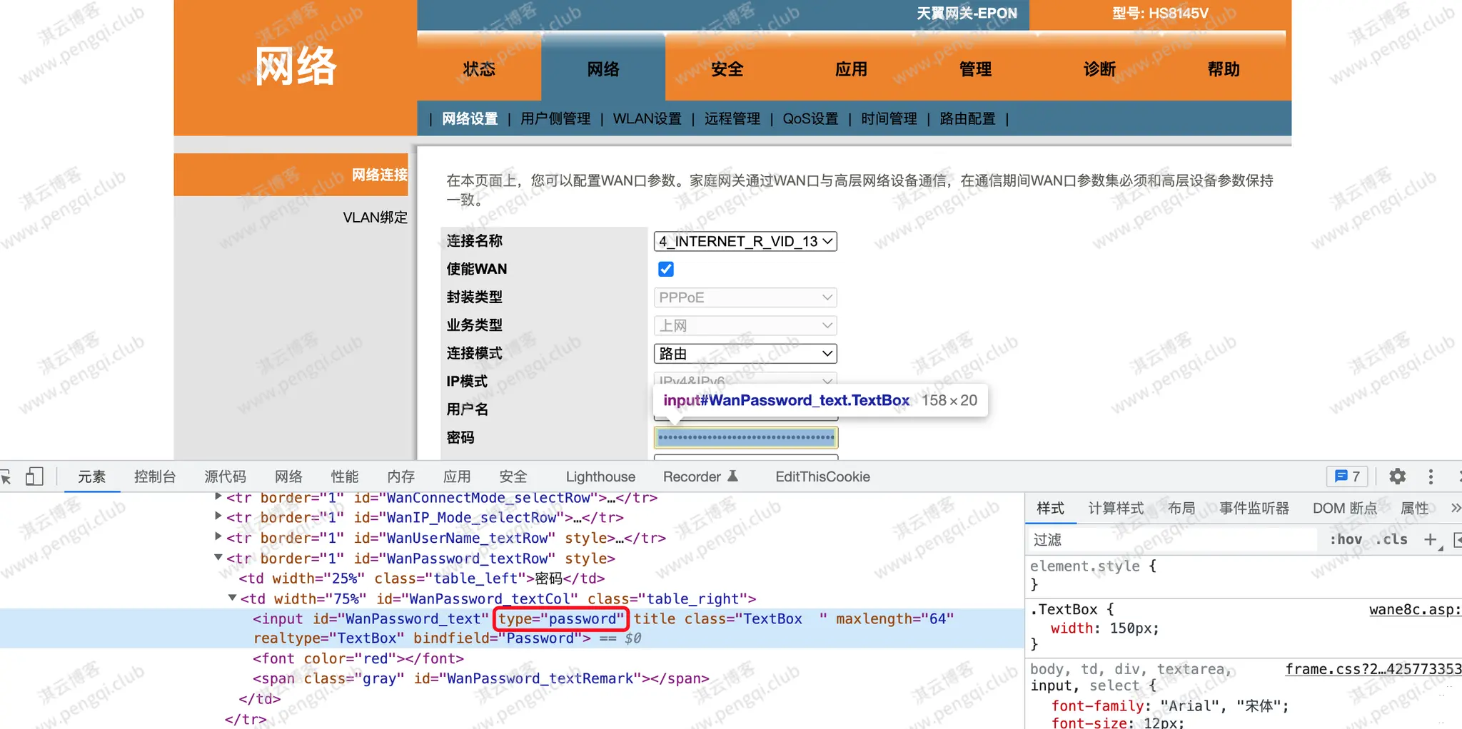The image size is (1462, 729).
Task: Click the 密码 password input field
Action: point(746,437)
